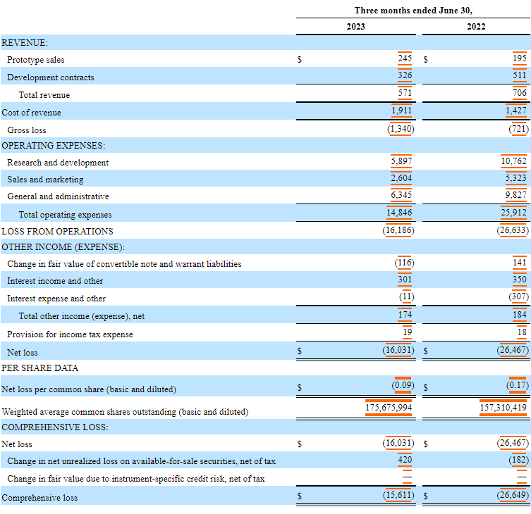Click the 'Change in fair value of convertible note' label
Viewport: 531px width, 514px height.
click(124, 264)
